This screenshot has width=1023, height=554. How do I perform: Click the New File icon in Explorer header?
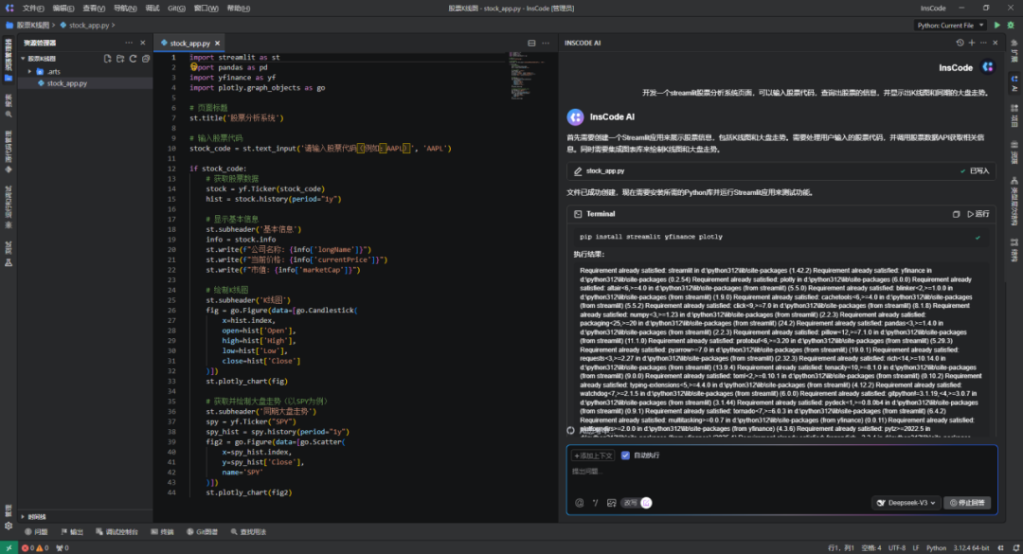tap(107, 58)
